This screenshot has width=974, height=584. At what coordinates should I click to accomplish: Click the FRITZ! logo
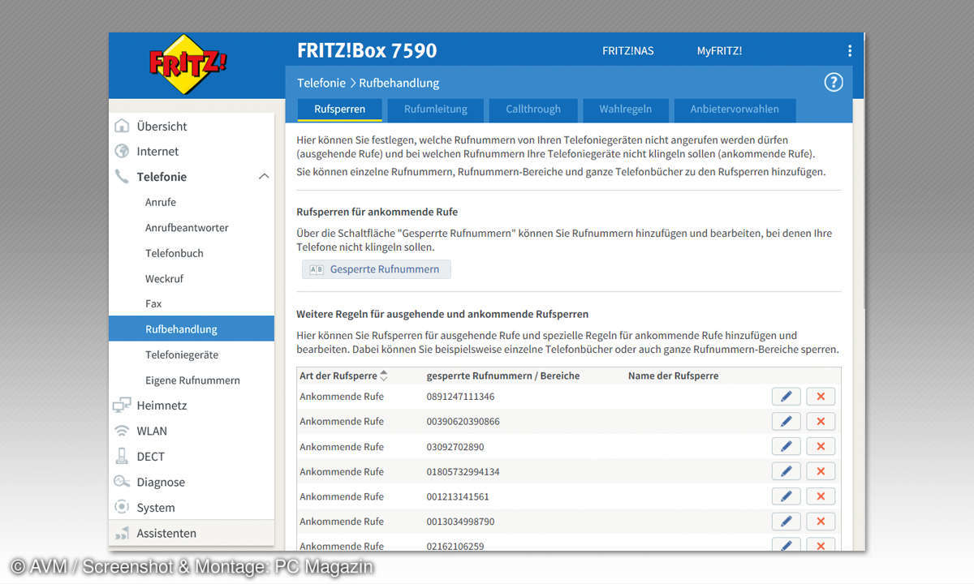[x=188, y=65]
